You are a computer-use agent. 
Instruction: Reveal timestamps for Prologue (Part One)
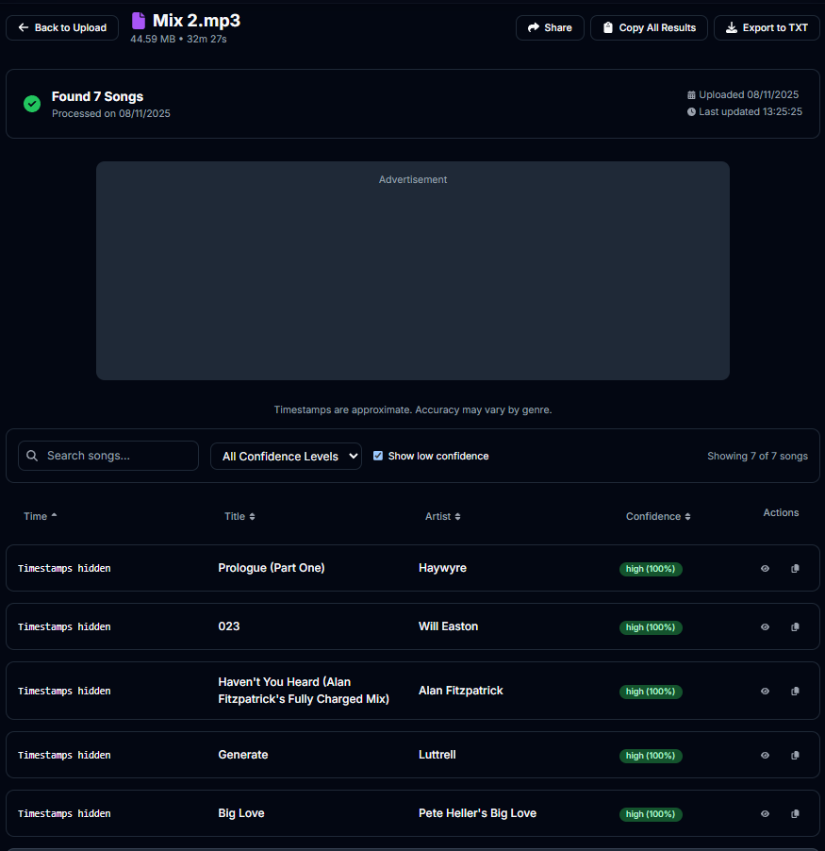pos(765,568)
